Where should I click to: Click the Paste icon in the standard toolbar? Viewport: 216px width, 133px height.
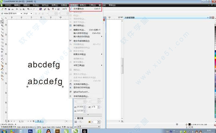[x=24, y=9]
